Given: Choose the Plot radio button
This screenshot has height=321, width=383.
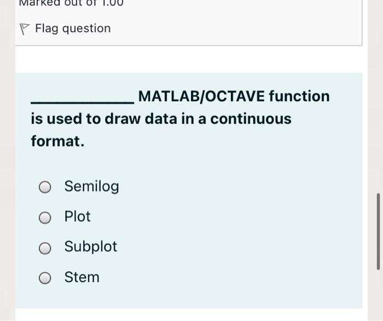Looking at the screenshot, I should tap(45, 217).
